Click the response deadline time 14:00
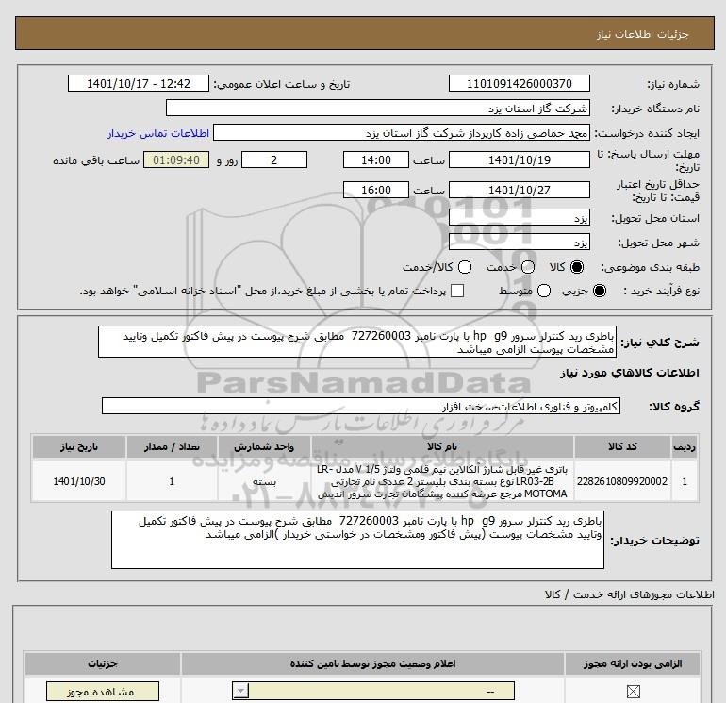 (x=376, y=159)
